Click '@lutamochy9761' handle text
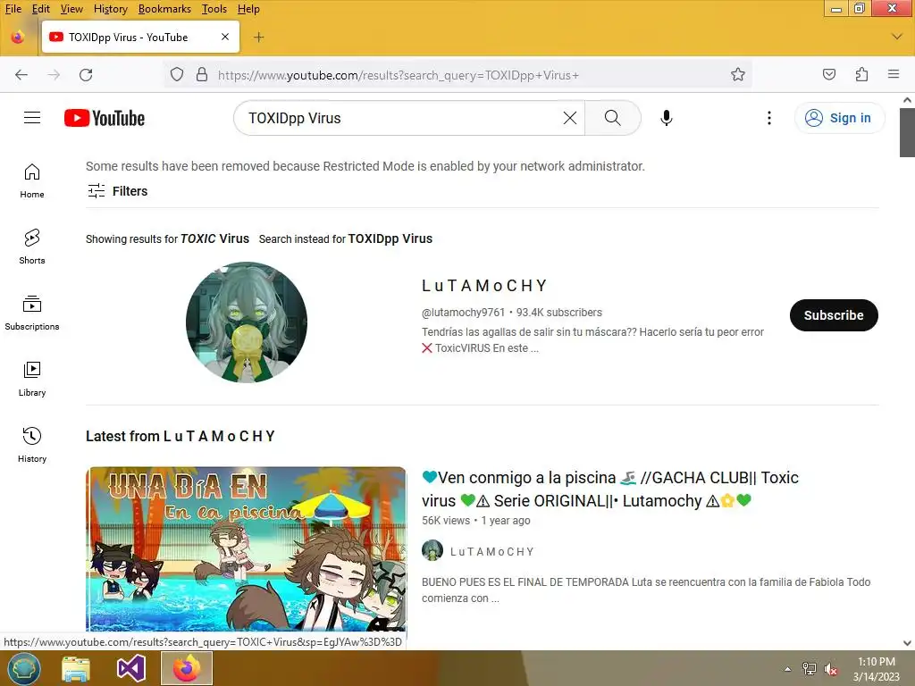The image size is (915, 686). [x=464, y=312]
